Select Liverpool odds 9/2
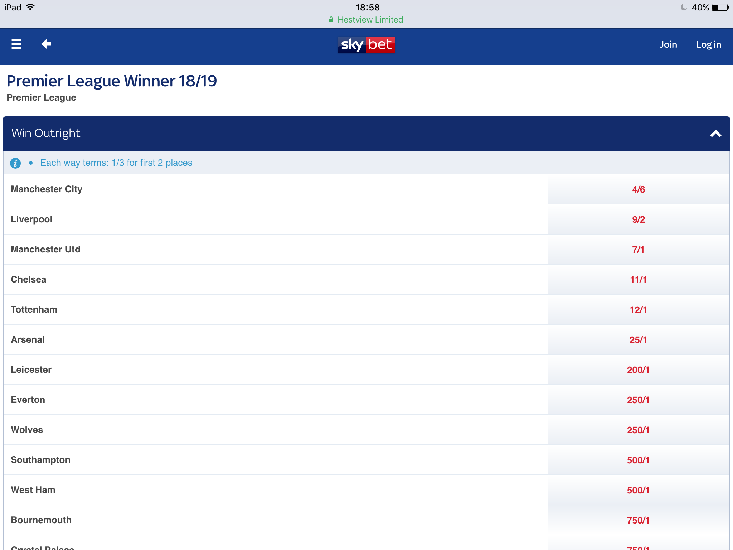Image resolution: width=733 pixels, height=550 pixels. [639, 219]
